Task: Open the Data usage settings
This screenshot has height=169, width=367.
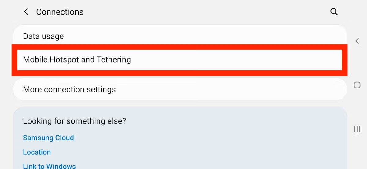Action: point(43,36)
